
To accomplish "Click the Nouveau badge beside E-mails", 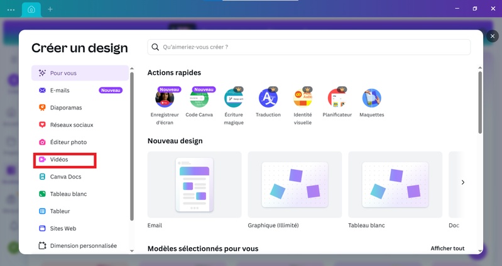I will coord(111,91).
